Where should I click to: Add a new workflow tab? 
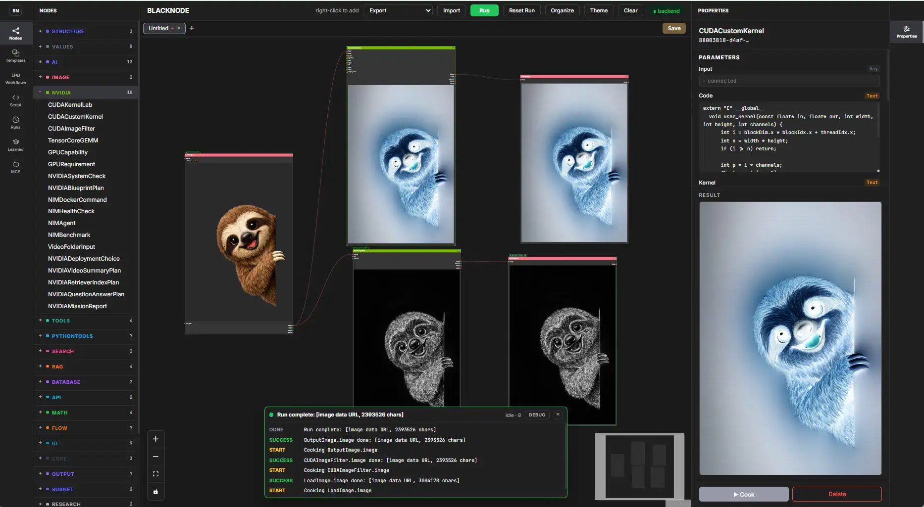tap(192, 28)
